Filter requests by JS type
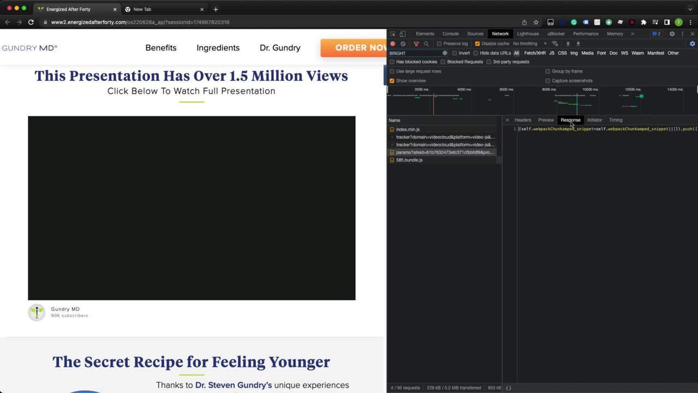 (x=552, y=53)
